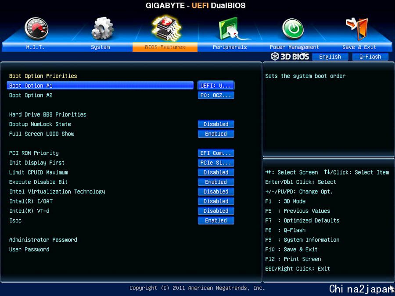Click the 'Enter/Dbl Click: Select' hint

coord(301,182)
